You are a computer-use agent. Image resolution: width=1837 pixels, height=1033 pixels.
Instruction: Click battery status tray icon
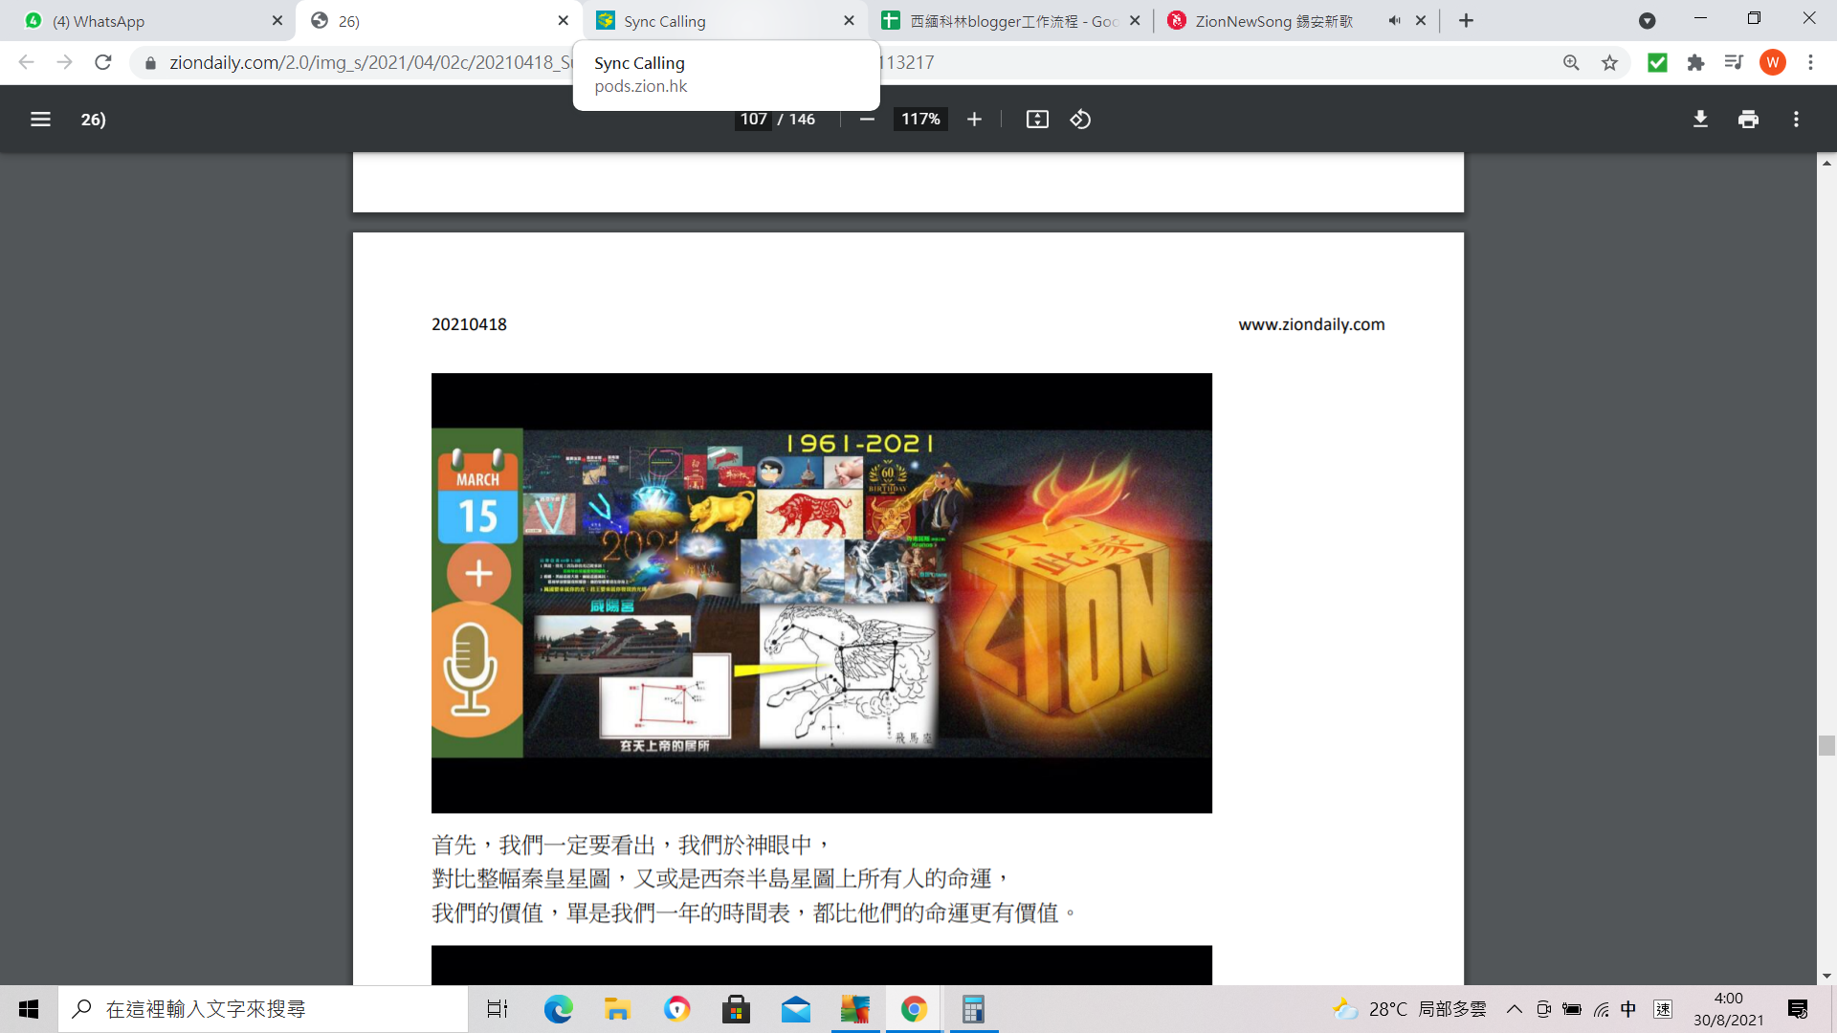coord(1572,1009)
